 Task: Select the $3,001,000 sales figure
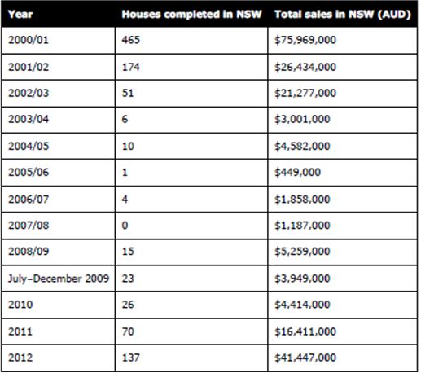click(302, 119)
